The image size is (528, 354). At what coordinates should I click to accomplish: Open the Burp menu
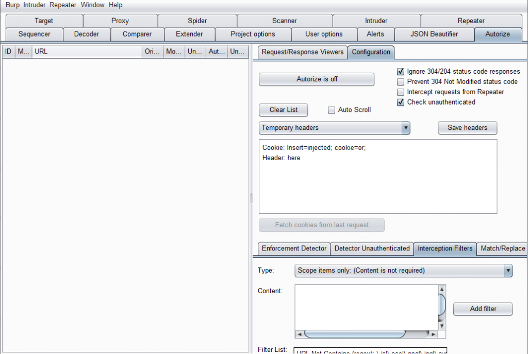tap(12, 5)
